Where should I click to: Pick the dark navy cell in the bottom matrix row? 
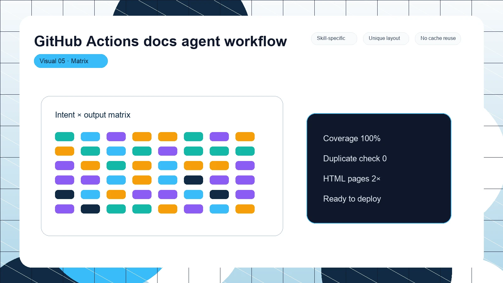tap(90, 209)
